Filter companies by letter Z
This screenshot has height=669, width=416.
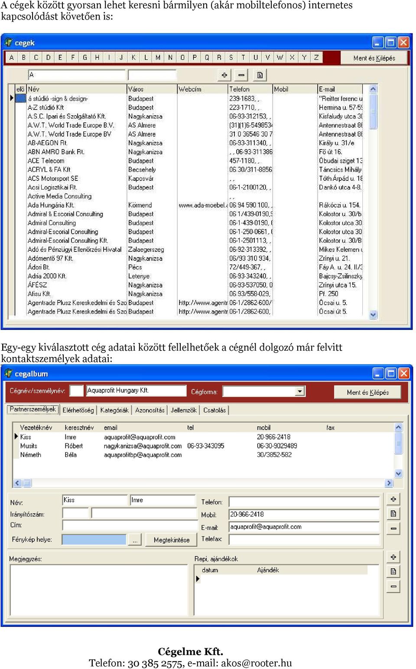pos(316,57)
